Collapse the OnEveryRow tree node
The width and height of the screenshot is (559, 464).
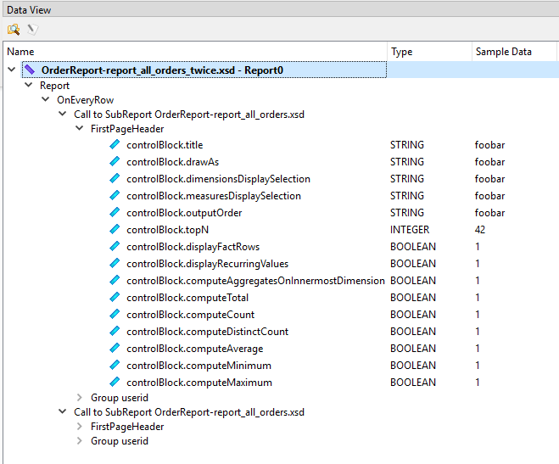point(46,100)
